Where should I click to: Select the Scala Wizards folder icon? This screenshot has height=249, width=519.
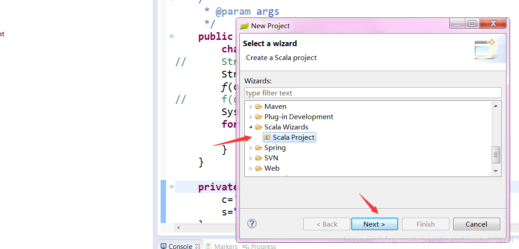click(x=259, y=127)
